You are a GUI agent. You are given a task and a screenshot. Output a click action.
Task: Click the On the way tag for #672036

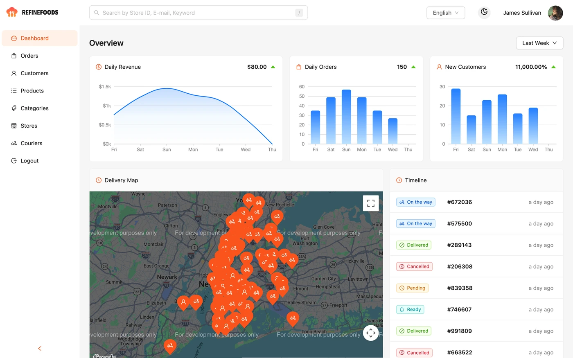(416, 202)
